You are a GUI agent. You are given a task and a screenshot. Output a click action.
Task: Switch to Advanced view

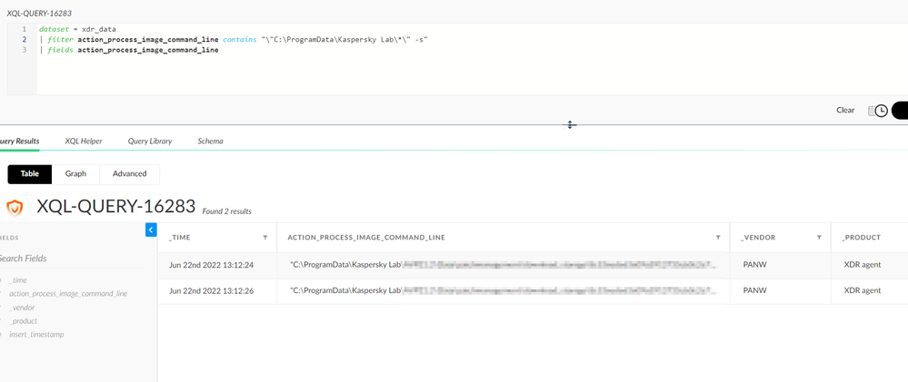tap(130, 174)
